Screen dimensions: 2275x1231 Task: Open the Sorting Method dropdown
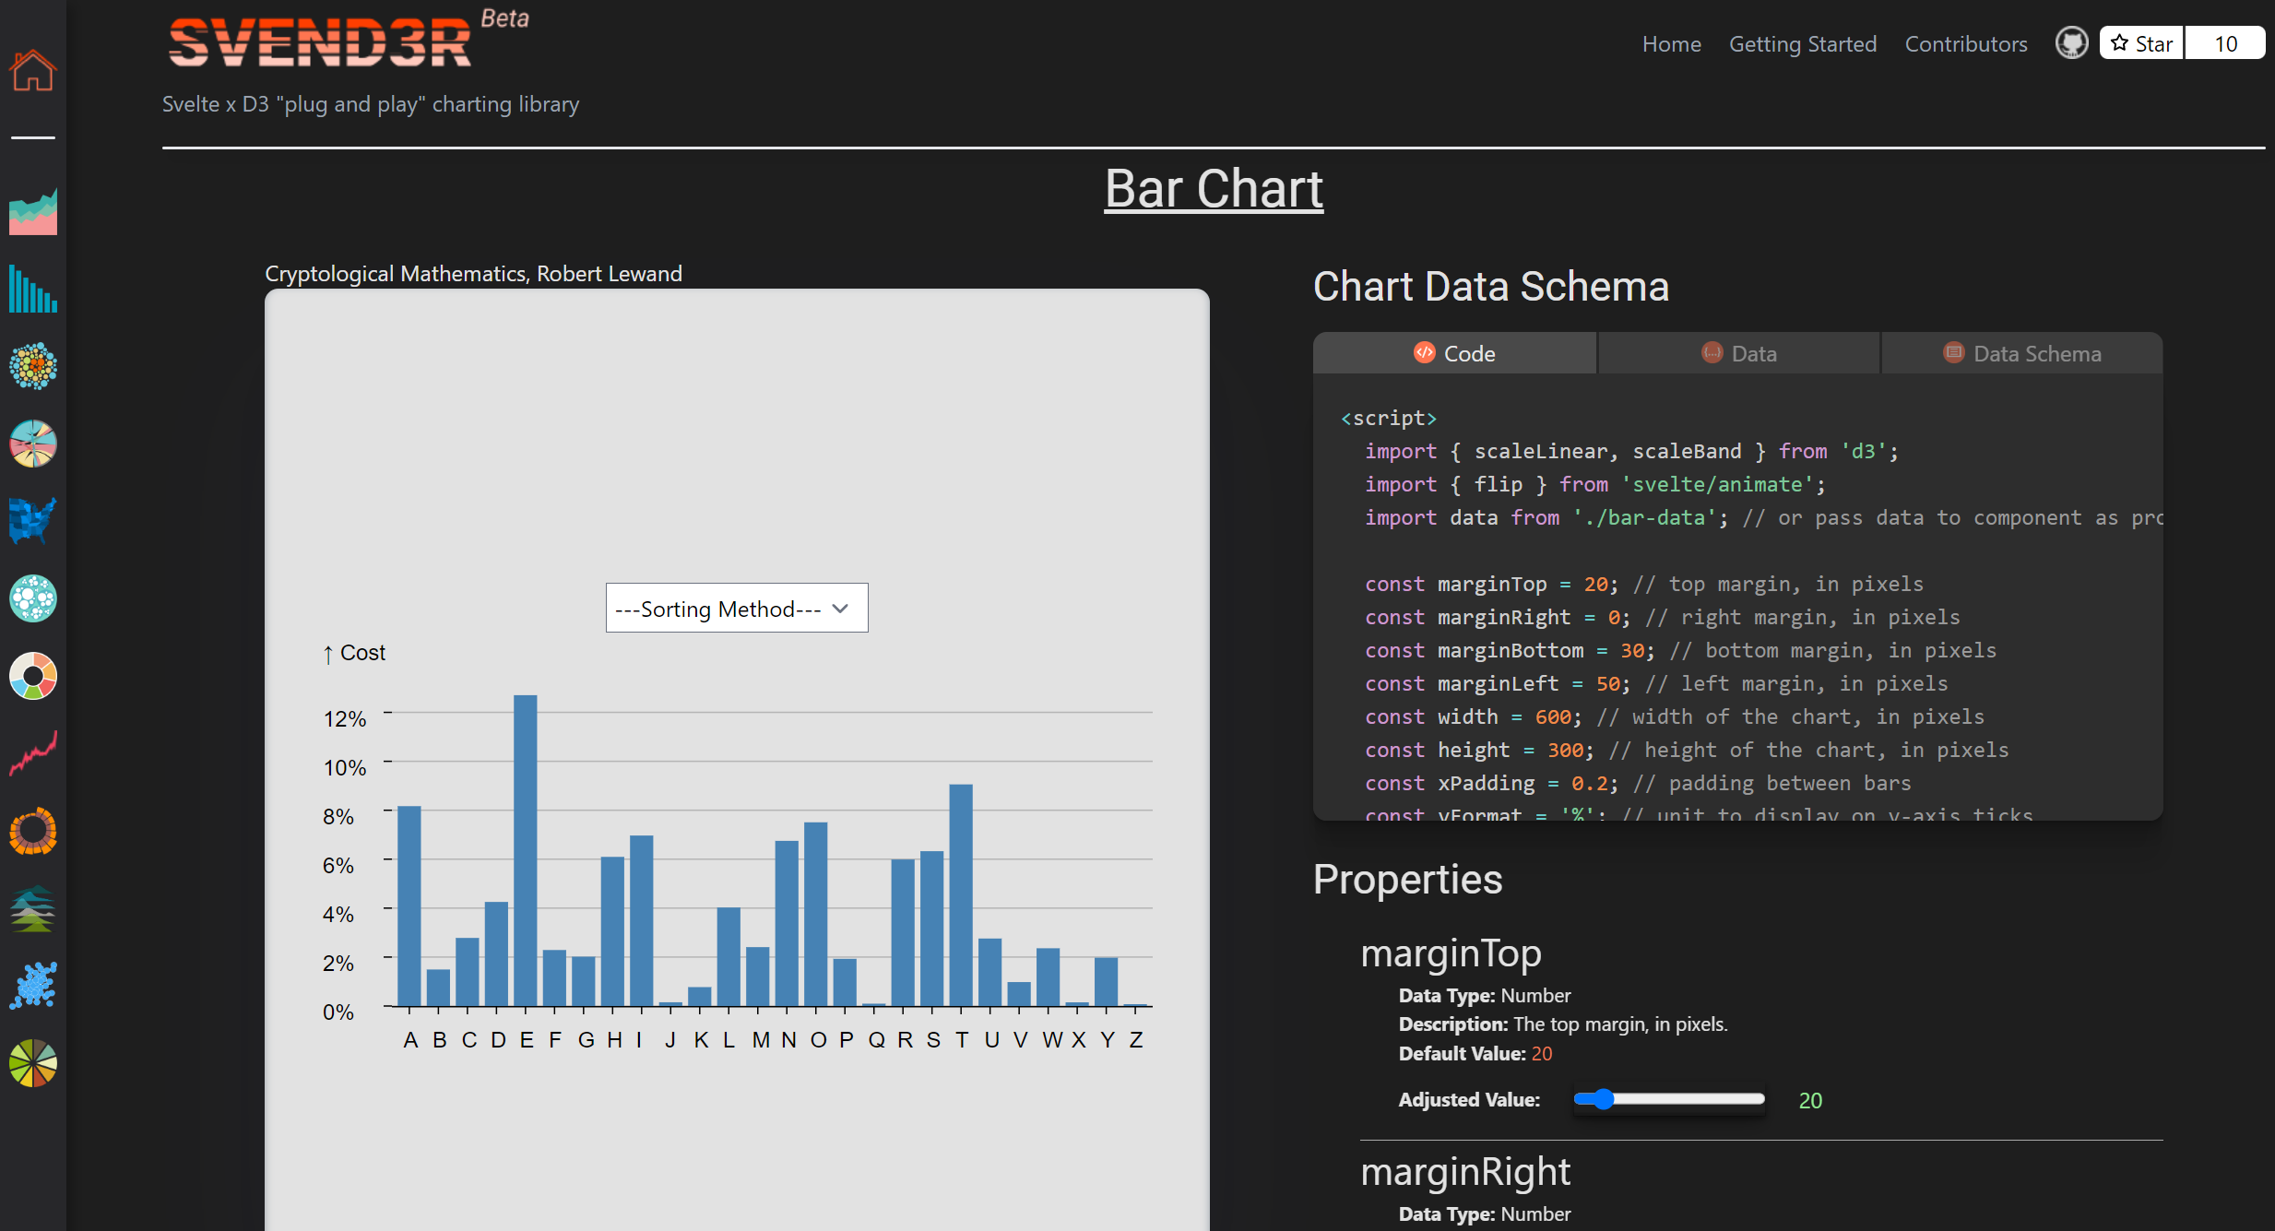[737, 608]
